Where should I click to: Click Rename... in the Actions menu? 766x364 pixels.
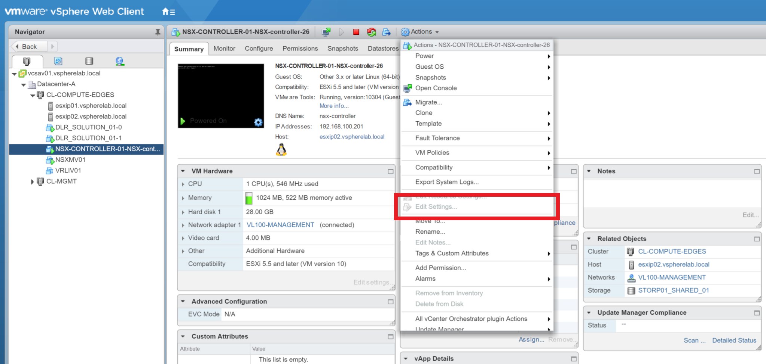coord(477,232)
